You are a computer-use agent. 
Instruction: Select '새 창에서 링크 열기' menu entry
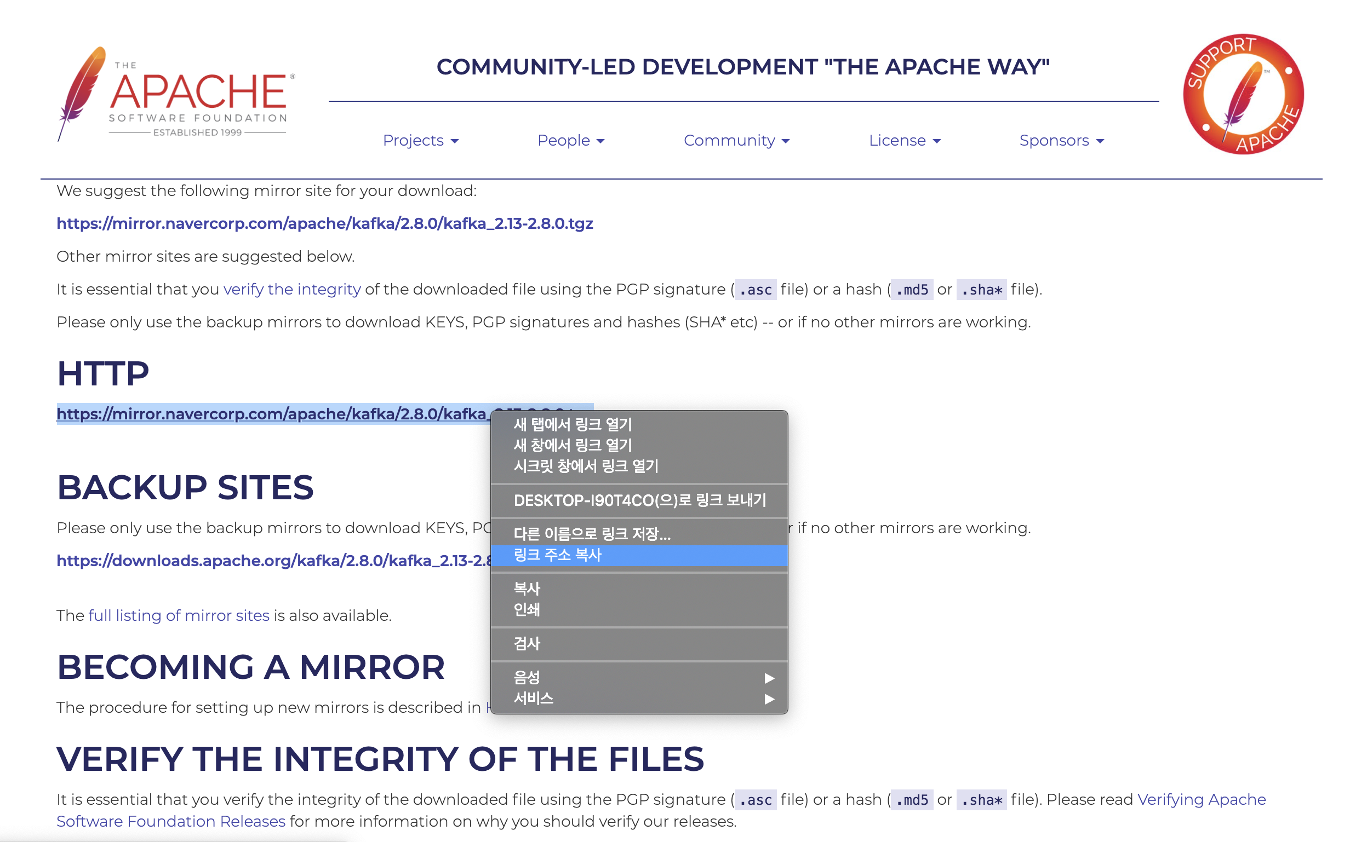click(x=572, y=446)
